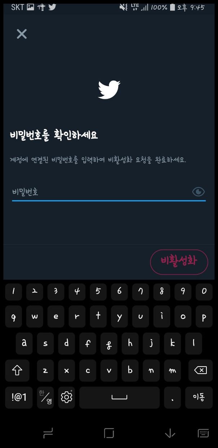Open keyboard settings gear icon
This screenshot has height=448, width=218.
click(66, 398)
